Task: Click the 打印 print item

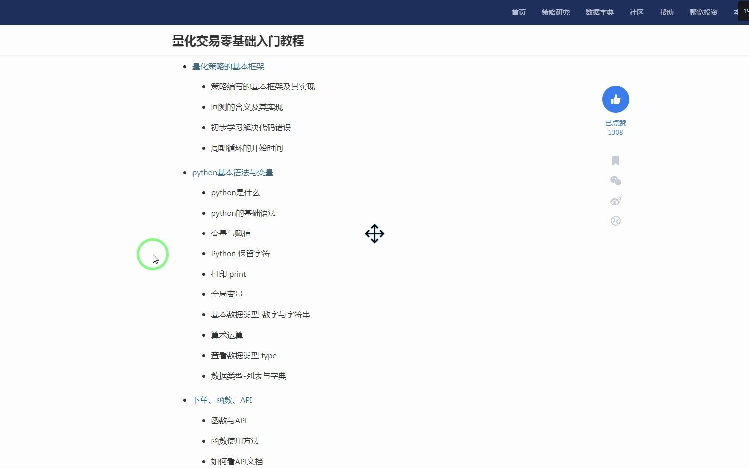Action: click(228, 274)
